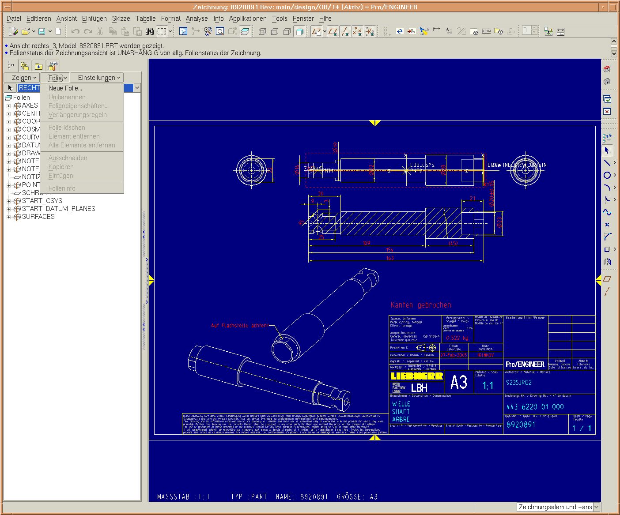The width and height of the screenshot is (620, 515).
Task: Select the Circle sketch tool
Action: (x=607, y=175)
